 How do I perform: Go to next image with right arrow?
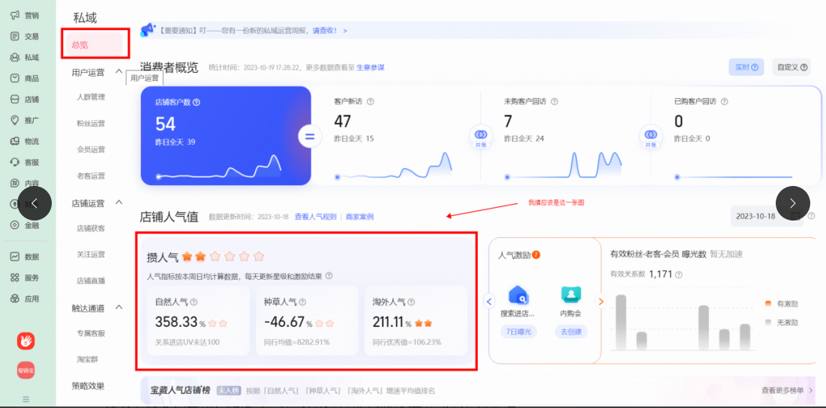point(793,202)
